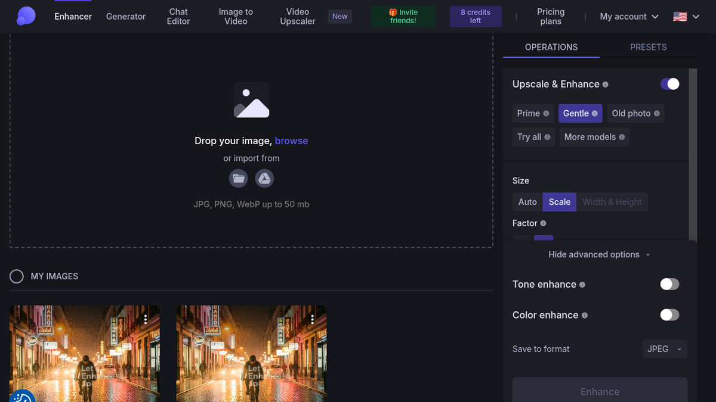Open info icon beside Upscale & Enhance
Image resolution: width=716 pixels, height=402 pixels.
(x=606, y=85)
